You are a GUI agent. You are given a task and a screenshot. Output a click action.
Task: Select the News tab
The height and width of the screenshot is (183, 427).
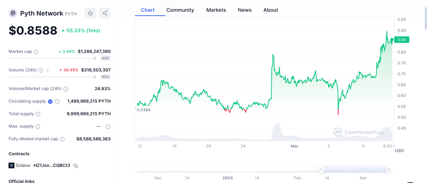coord(245,10)
